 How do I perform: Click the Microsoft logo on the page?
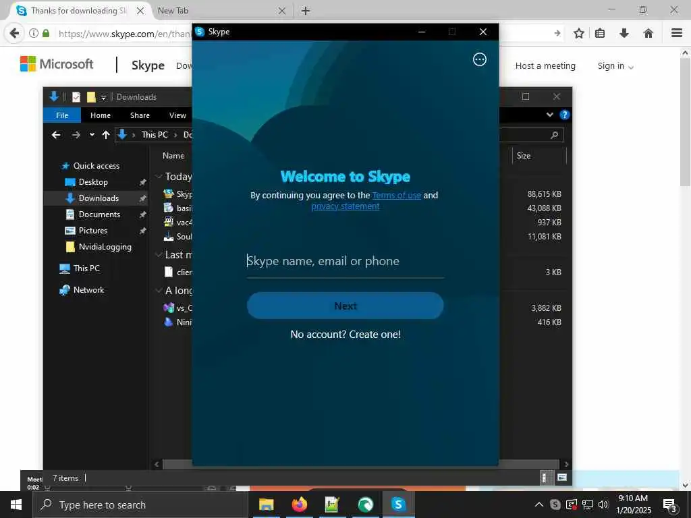coord(57,64)
